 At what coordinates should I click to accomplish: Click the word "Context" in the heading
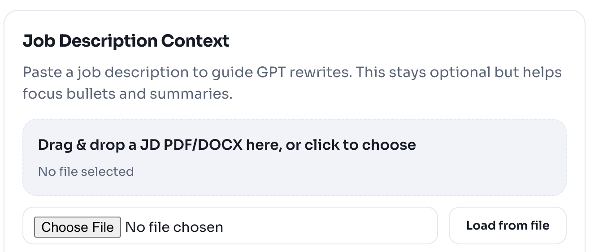pyautogui.click(x=195, y=41)
